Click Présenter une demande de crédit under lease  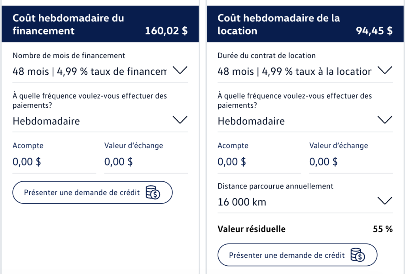point(297,255)
